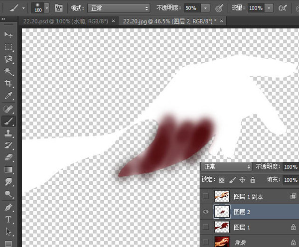
Task: Open the brush mode 正常 dropdown
Action: pos(119,8)
